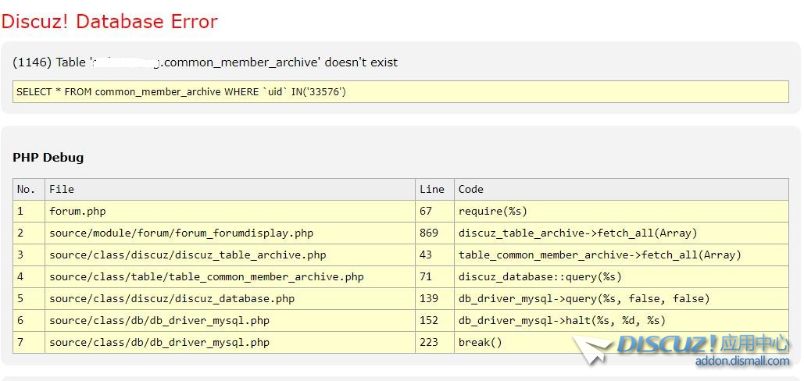Viewport: 804px width, 381px height.
Task: Select the forum_forumdisplay.php file path
Action: 181,233
